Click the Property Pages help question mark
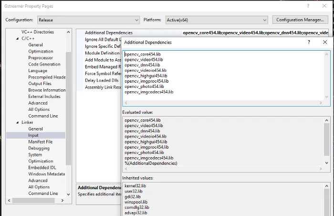334x216 pixels. (308, 6)
